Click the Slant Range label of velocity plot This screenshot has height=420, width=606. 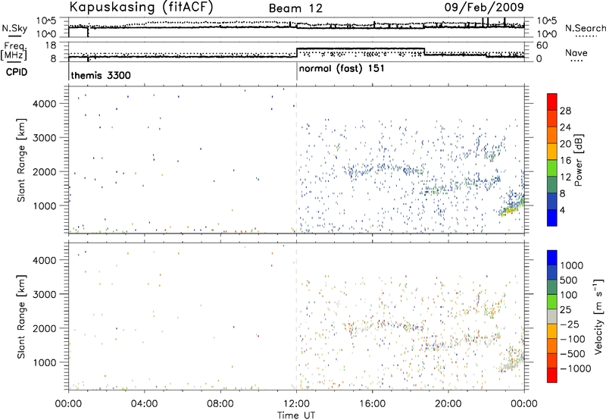21,316
